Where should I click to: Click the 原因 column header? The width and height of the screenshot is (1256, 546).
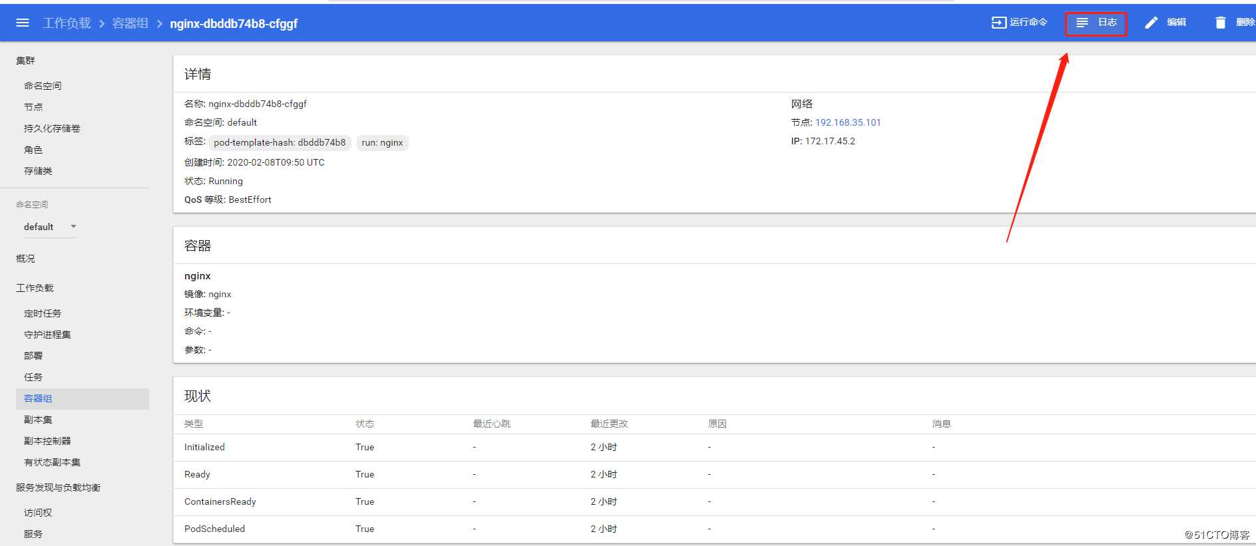click(x=717, y=424)
